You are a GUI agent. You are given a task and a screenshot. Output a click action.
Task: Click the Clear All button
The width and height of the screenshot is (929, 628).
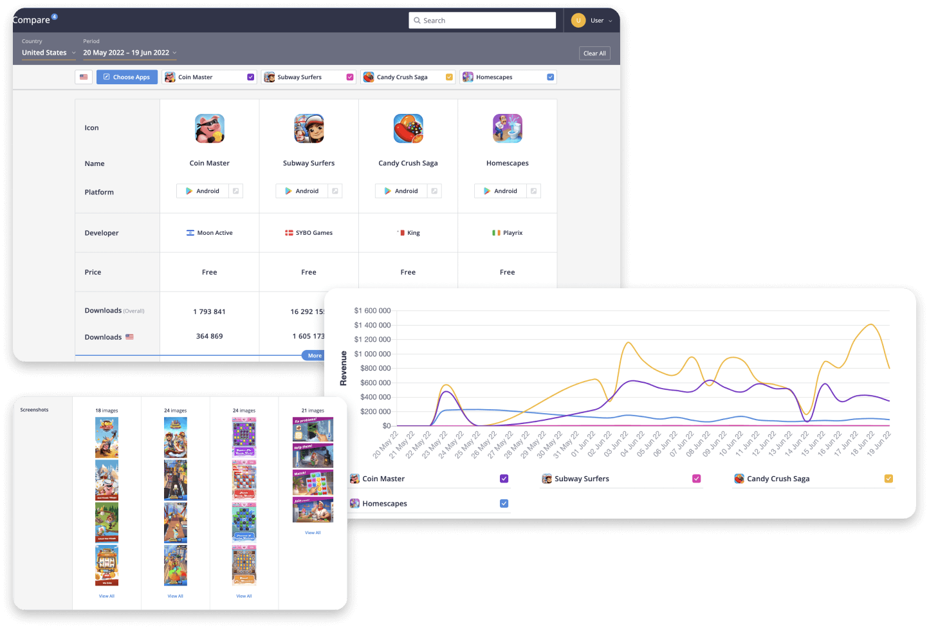pyautogui.click(x=594, y=53)
